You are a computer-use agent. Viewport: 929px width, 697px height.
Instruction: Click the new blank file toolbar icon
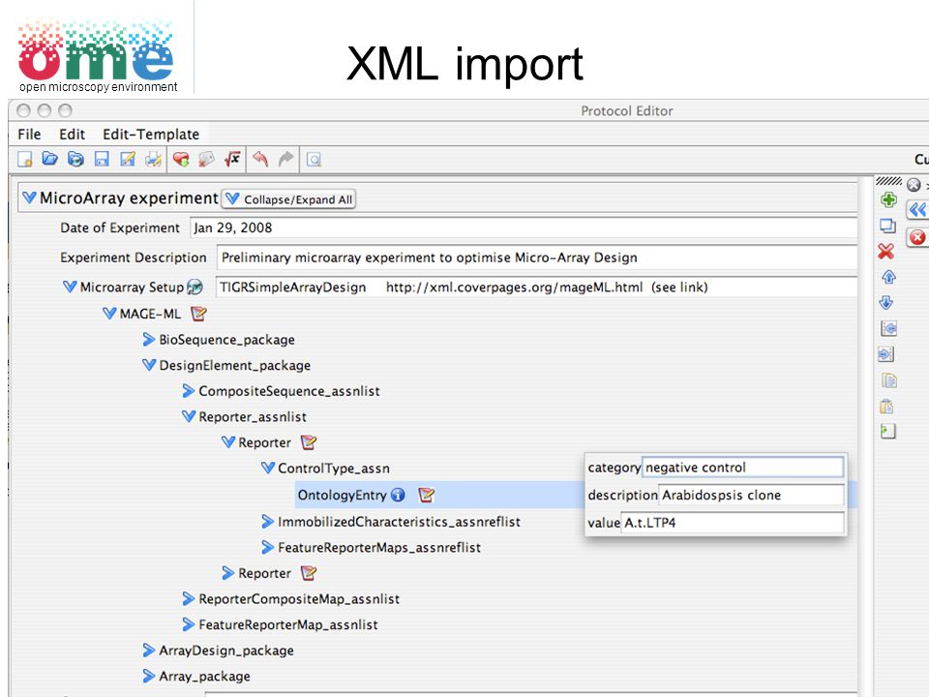(x=25, y=160)
